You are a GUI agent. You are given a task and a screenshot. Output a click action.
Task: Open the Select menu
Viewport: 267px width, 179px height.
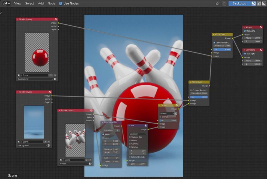29,3
